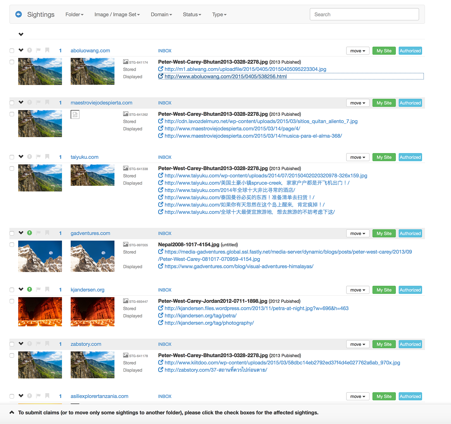The width and height of the screenshot is (451, 424).
Task: Click the bookmark icon in taiyuku.com row
Action: 47,157
